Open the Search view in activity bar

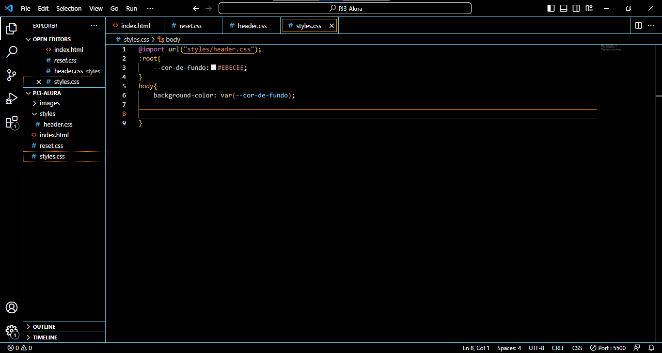(12, 52)
